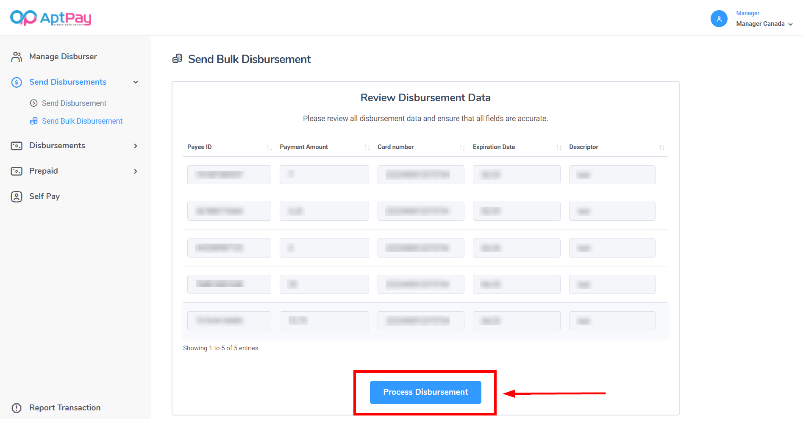
Task: Sort by Expiration Date column header
Action: [494, 147]
